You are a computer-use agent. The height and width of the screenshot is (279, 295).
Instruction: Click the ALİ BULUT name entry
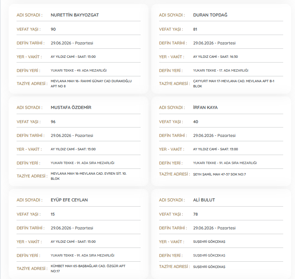coord(204,200)
